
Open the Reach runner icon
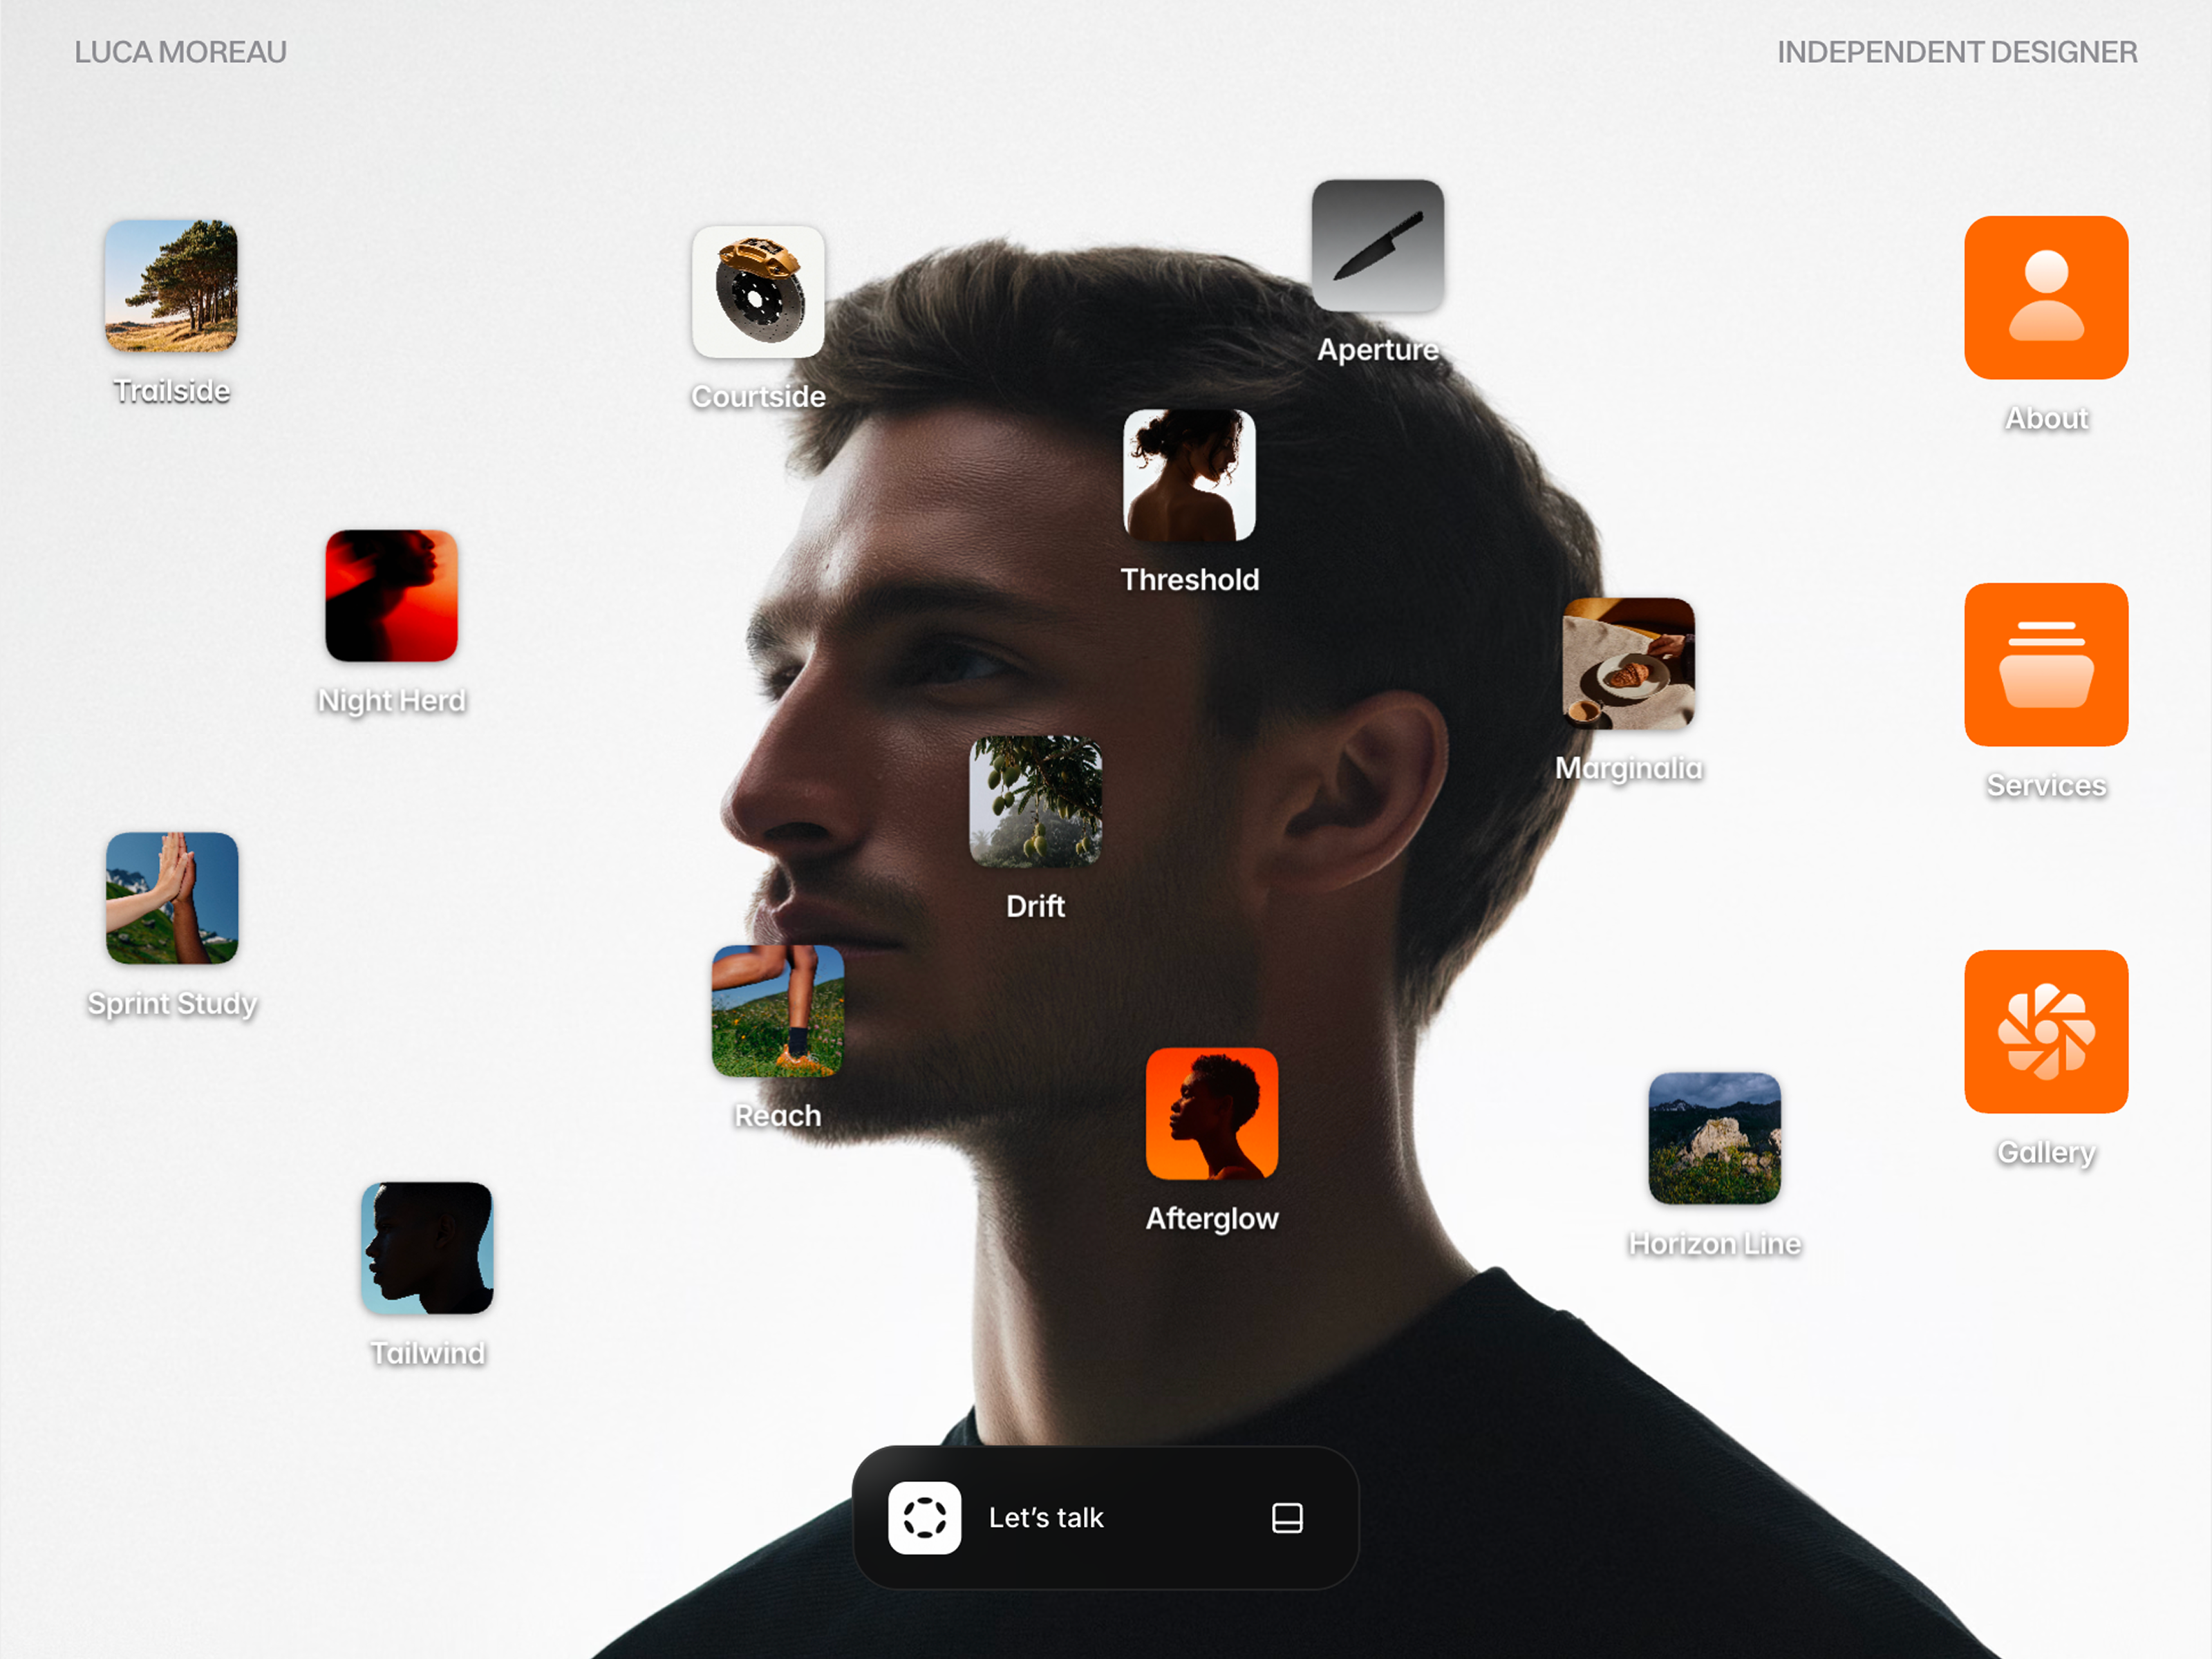tap(777, 1011)
